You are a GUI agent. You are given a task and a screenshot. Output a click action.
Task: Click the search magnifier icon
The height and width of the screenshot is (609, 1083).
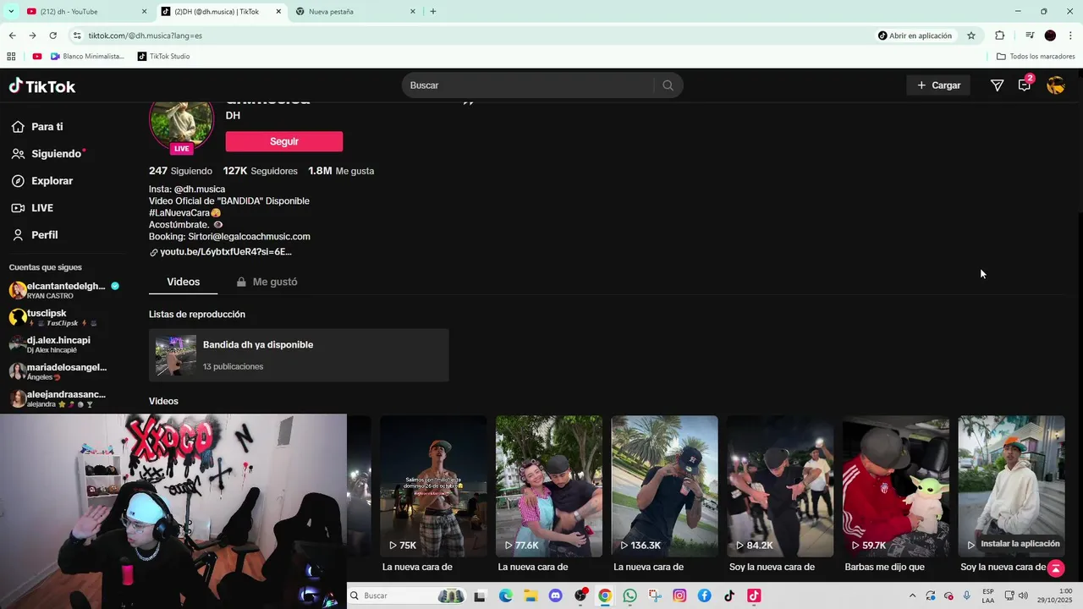[x=668, y=85]
